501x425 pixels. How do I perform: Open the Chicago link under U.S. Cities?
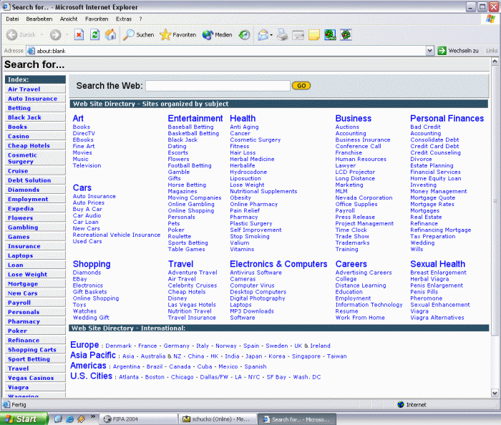pyautogui.click(x=182, y=377)
